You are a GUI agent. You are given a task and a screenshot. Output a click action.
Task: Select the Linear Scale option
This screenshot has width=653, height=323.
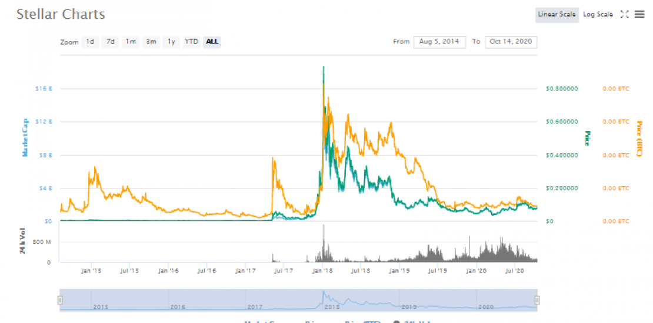[x=557, y=15]
